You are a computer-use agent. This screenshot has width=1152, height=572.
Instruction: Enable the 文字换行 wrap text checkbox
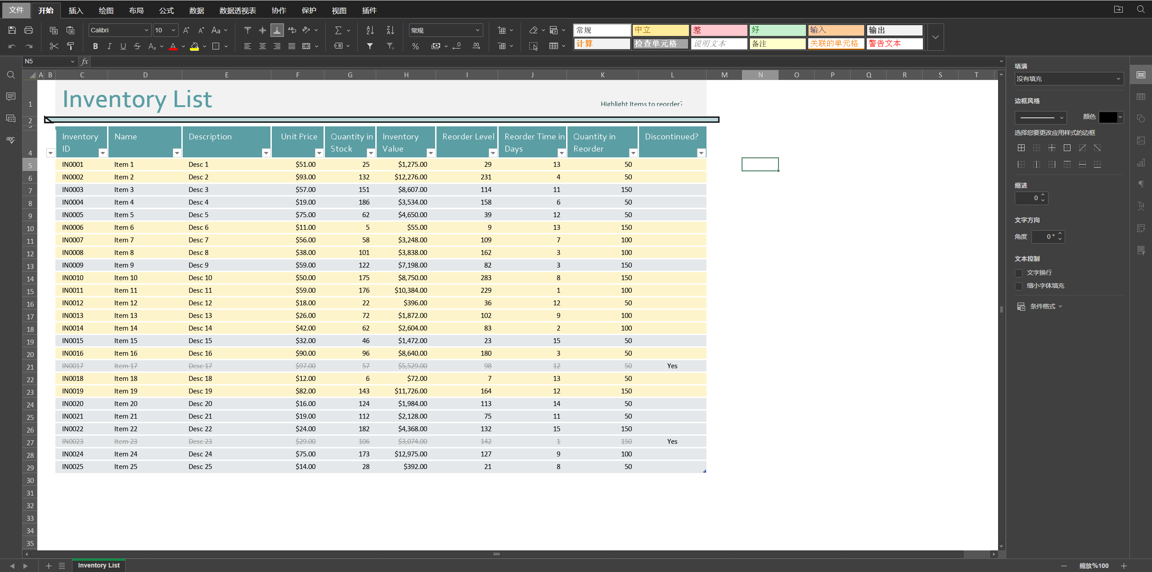coord(1019,273)
